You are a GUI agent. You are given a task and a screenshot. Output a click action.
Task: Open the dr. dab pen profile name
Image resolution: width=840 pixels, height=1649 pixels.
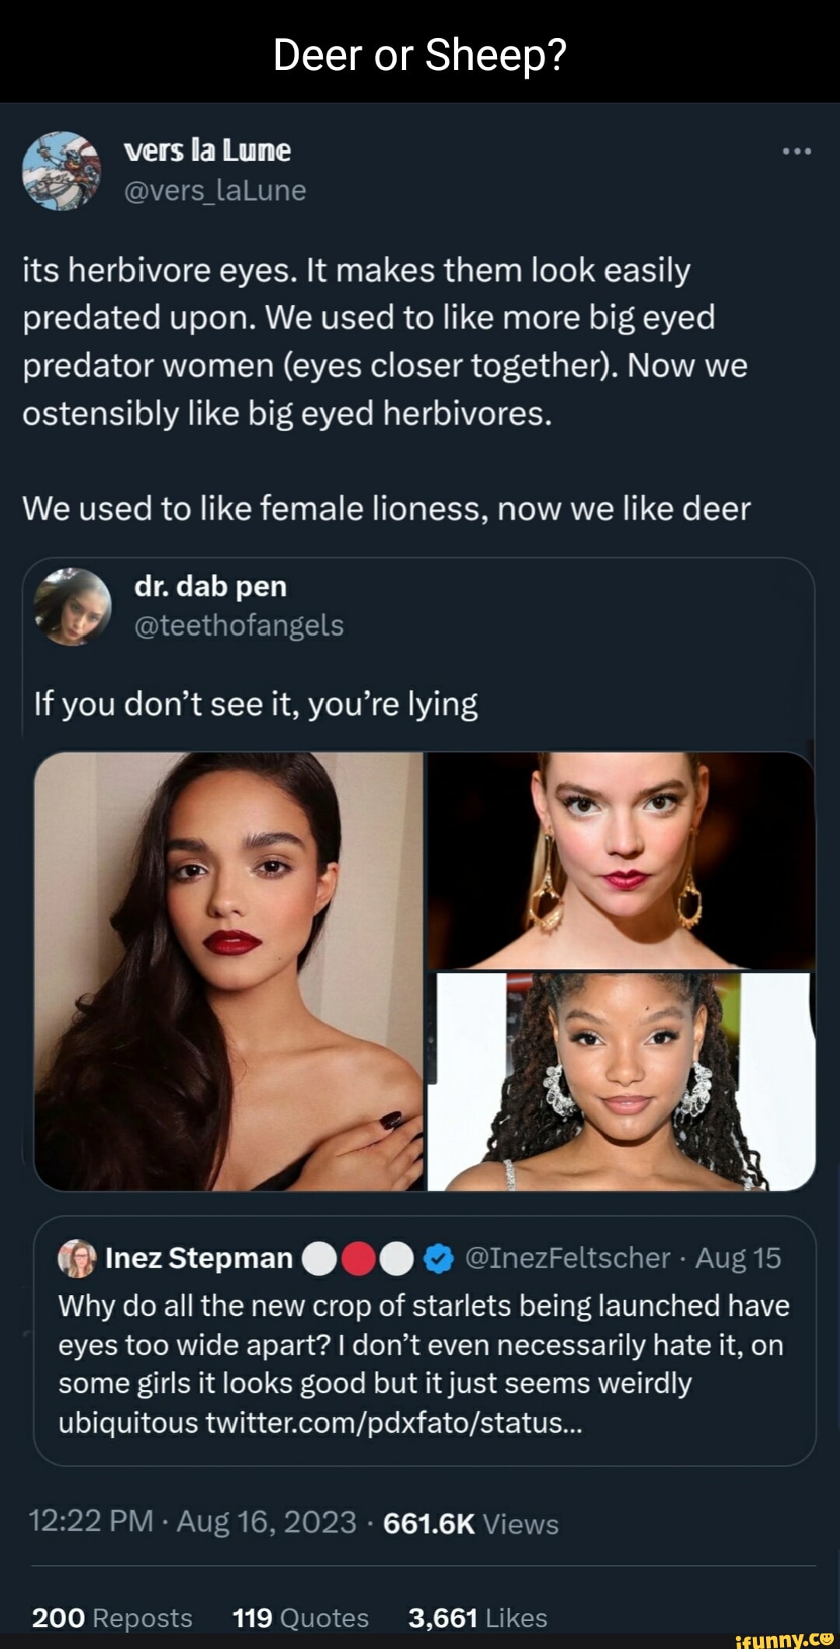click(210, 586)
